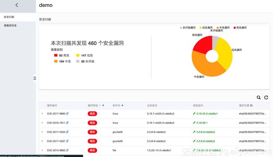273x157 pixels.
Task: Collapse the sidebar with the handle icon
Action: pyautogui.click(x=35, y=78)
